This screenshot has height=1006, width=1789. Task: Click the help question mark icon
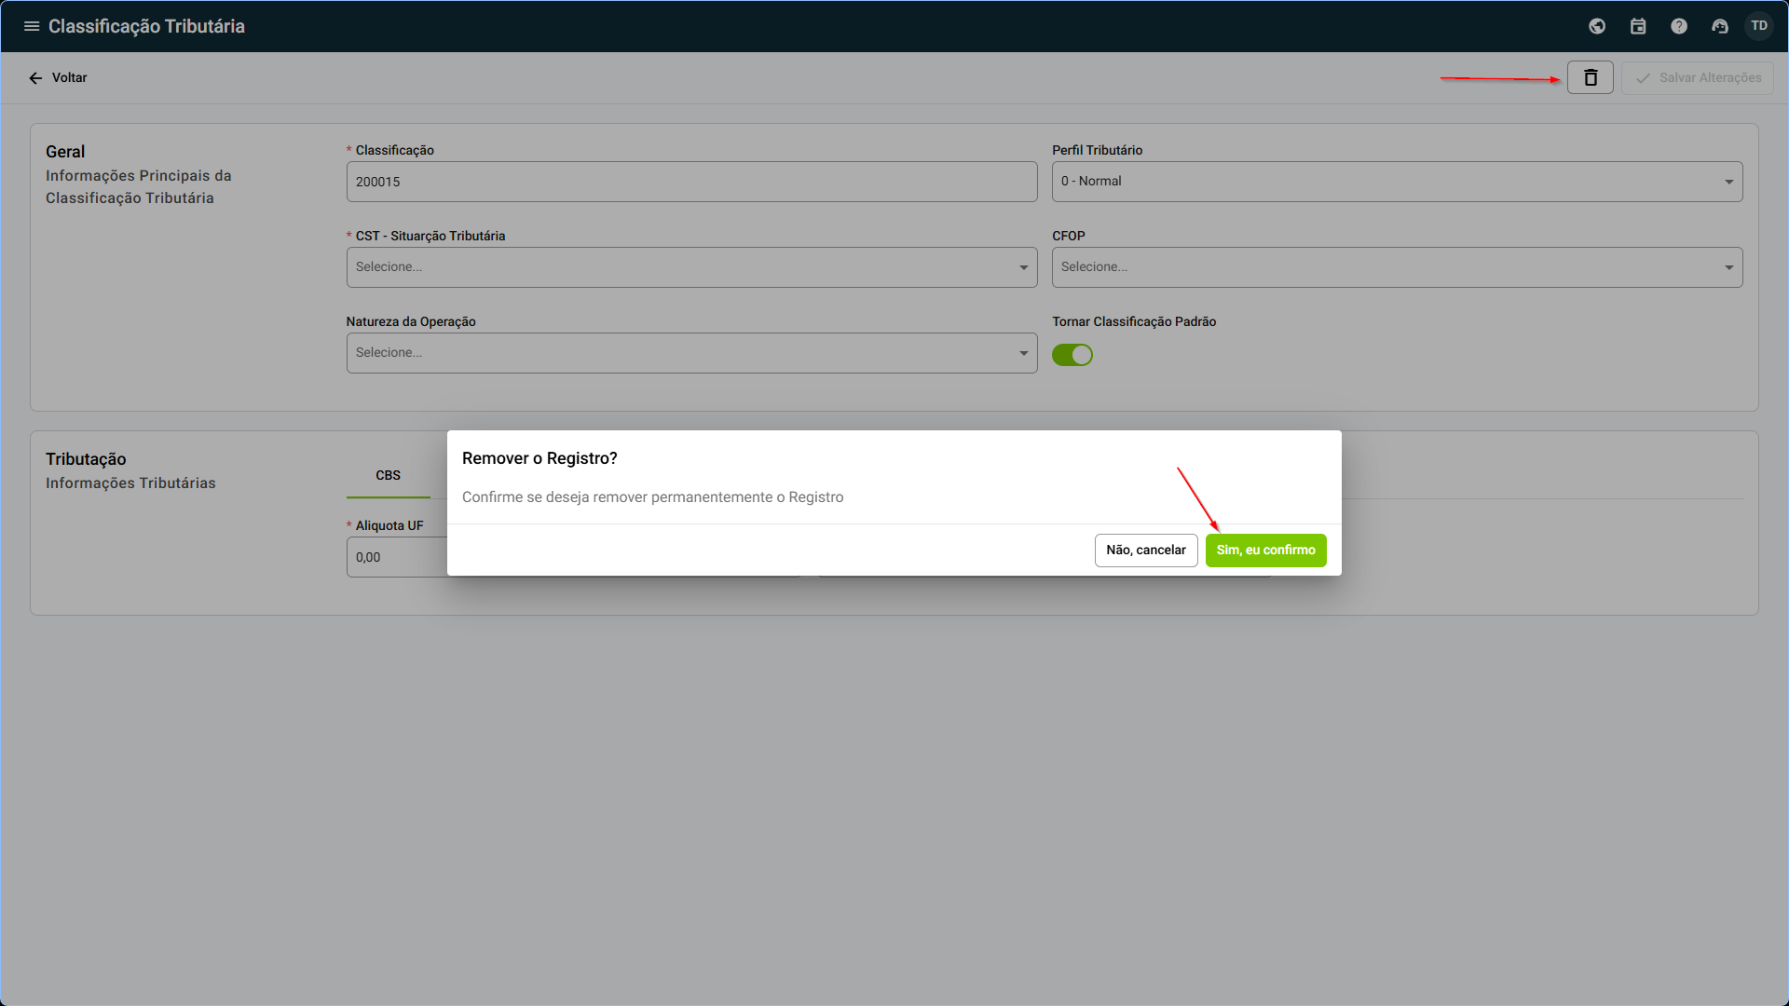click(1679, 26)
